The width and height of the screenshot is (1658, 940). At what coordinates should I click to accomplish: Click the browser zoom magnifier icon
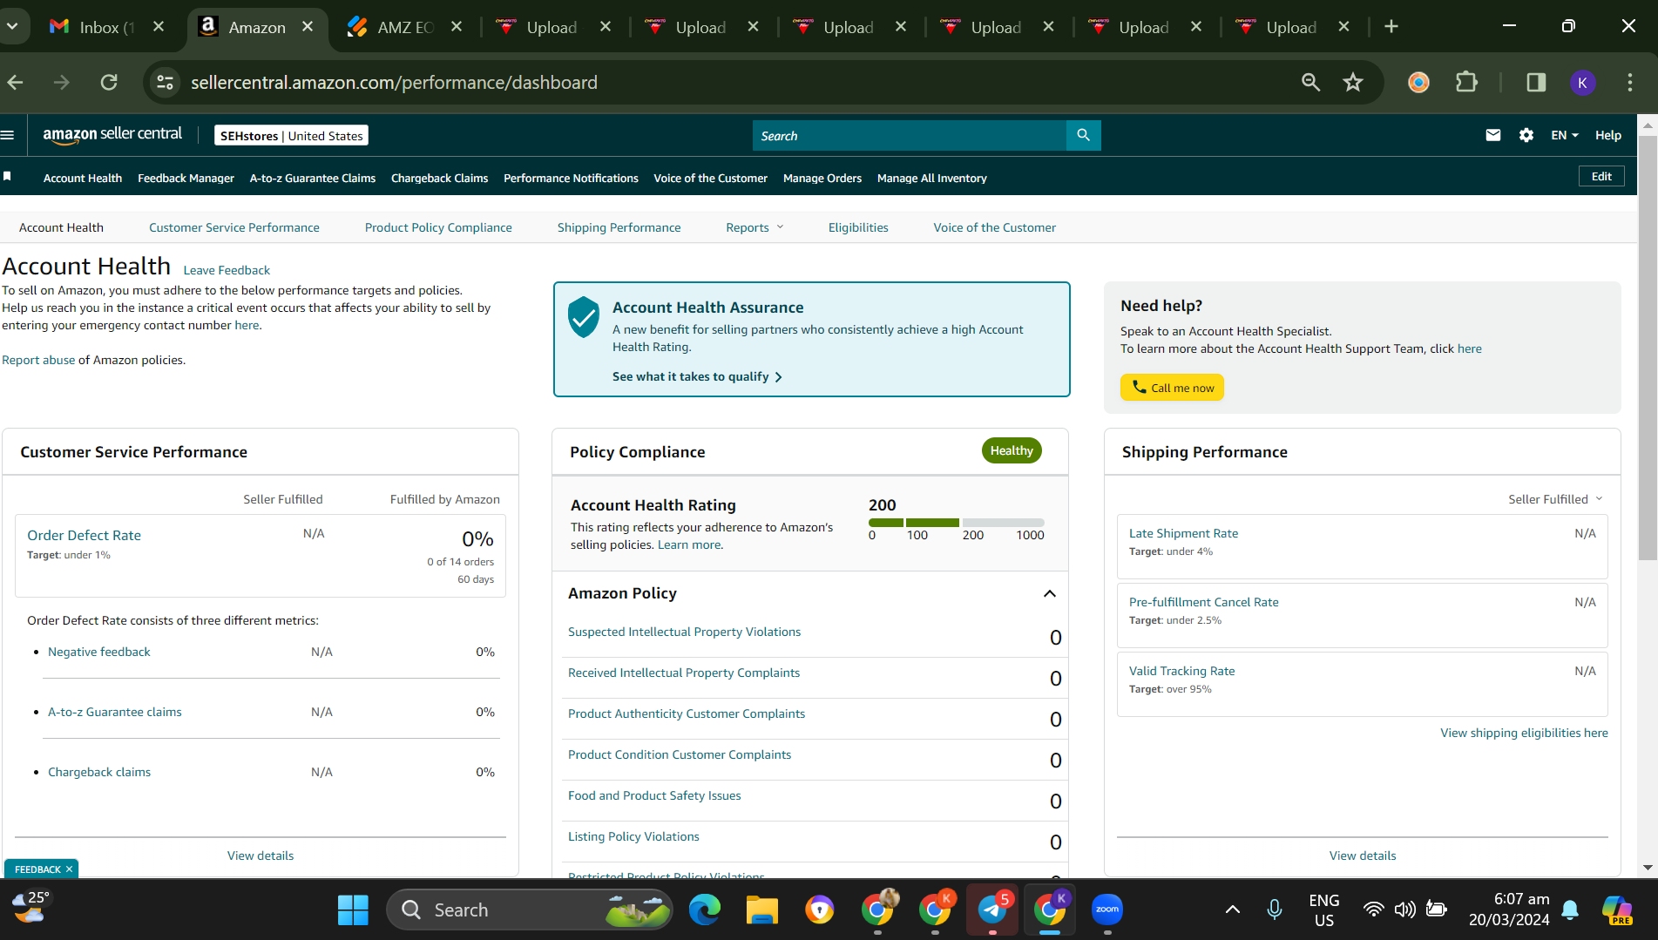pyautogui.click(x=1310, y=82)
